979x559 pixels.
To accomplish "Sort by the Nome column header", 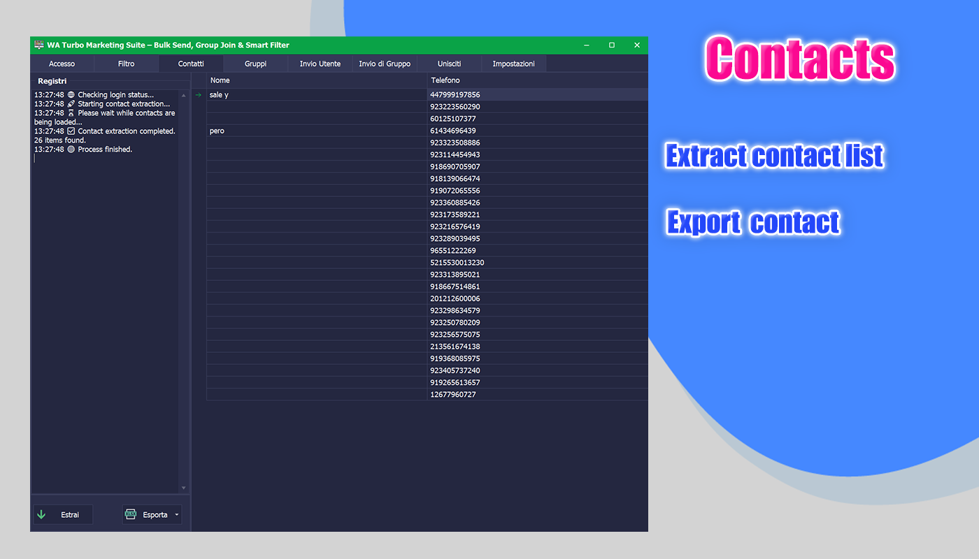I will [317, 80].
